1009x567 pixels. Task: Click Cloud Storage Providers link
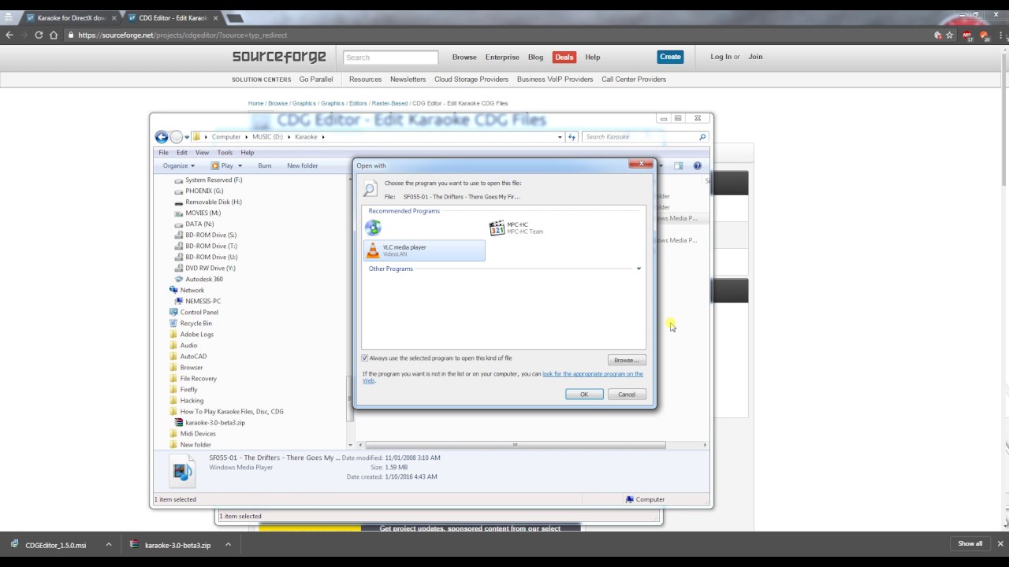tap(471, 80)
